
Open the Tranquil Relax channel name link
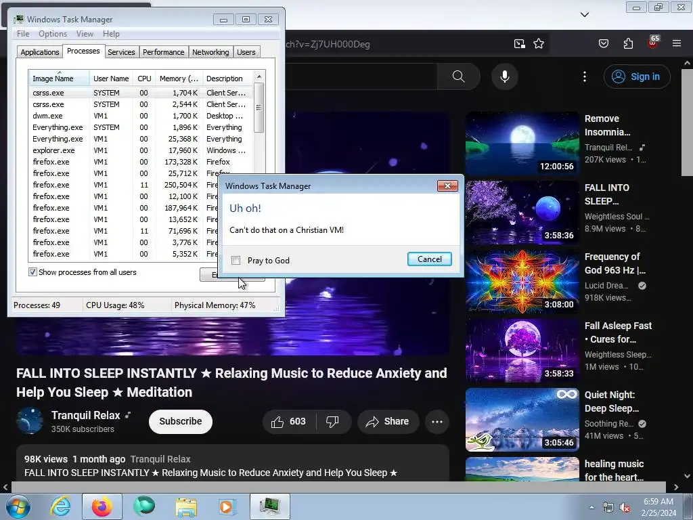[x=86, y=415]
